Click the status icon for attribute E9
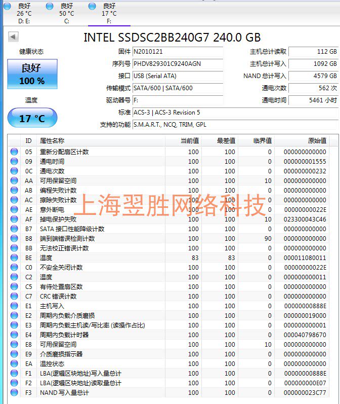The height and width of the screenshot is (404, 340). (14, 354)
